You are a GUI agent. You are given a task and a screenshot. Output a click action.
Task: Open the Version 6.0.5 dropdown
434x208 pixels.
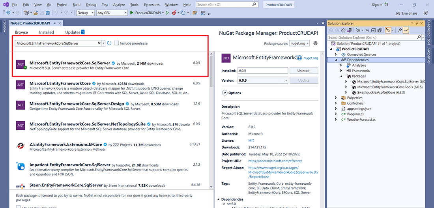[x=263, y=81]
